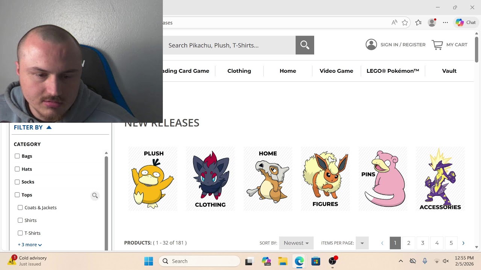
Task: Open the Trading Card Game navigation menu
Action: coord(186,71)
